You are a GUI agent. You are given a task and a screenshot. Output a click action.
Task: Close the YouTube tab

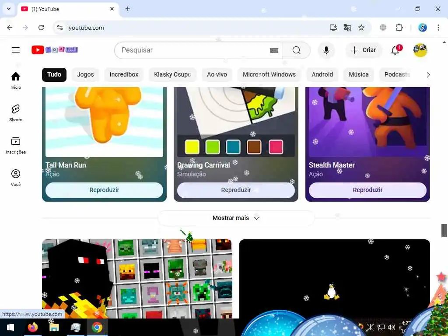click(112, 9)
